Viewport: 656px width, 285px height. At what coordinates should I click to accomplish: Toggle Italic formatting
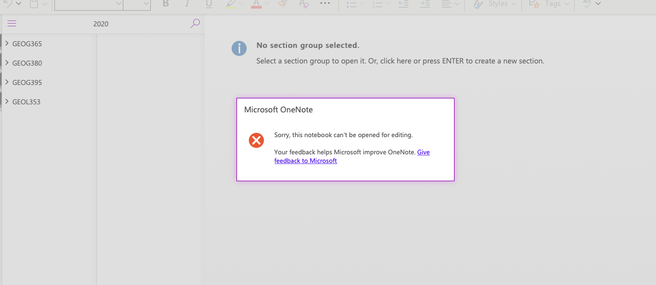click(x=187, y=3)
